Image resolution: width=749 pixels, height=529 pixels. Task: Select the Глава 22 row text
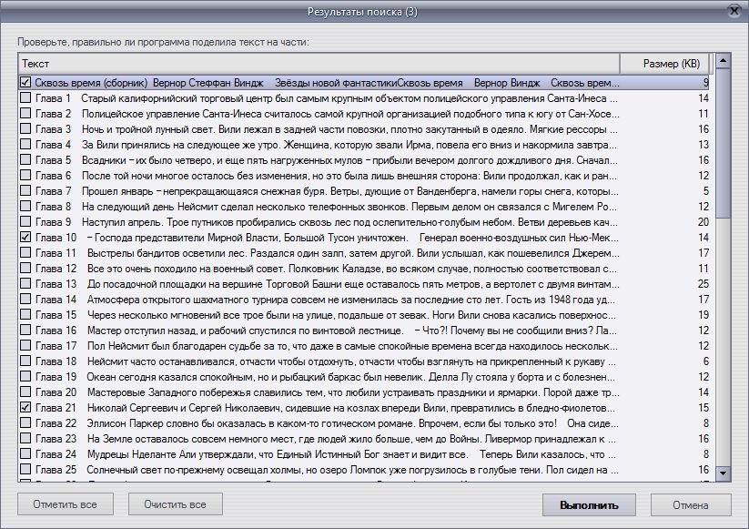pos(346,423)
